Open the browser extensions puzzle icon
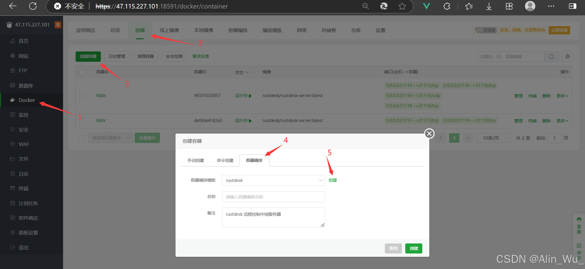The image size is (585, 269). point(447,6)
